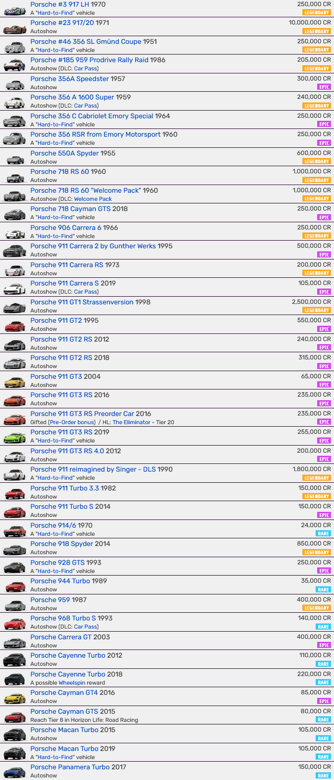Click Legendary badge for Porsche #23 917/20
Image resolution: width=334 pixels, height=780 pixels.
[x=317, y=31]
